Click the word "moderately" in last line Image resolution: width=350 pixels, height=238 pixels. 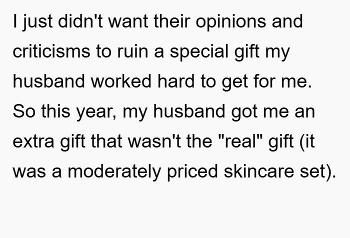(114, 172)
